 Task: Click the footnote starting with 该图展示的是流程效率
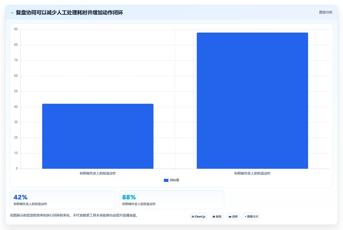(74, 215)
